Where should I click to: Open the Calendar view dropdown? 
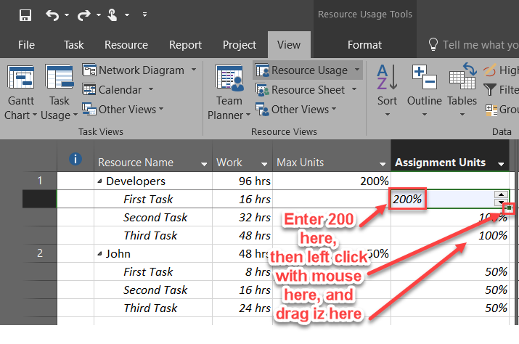coord(151,90)
